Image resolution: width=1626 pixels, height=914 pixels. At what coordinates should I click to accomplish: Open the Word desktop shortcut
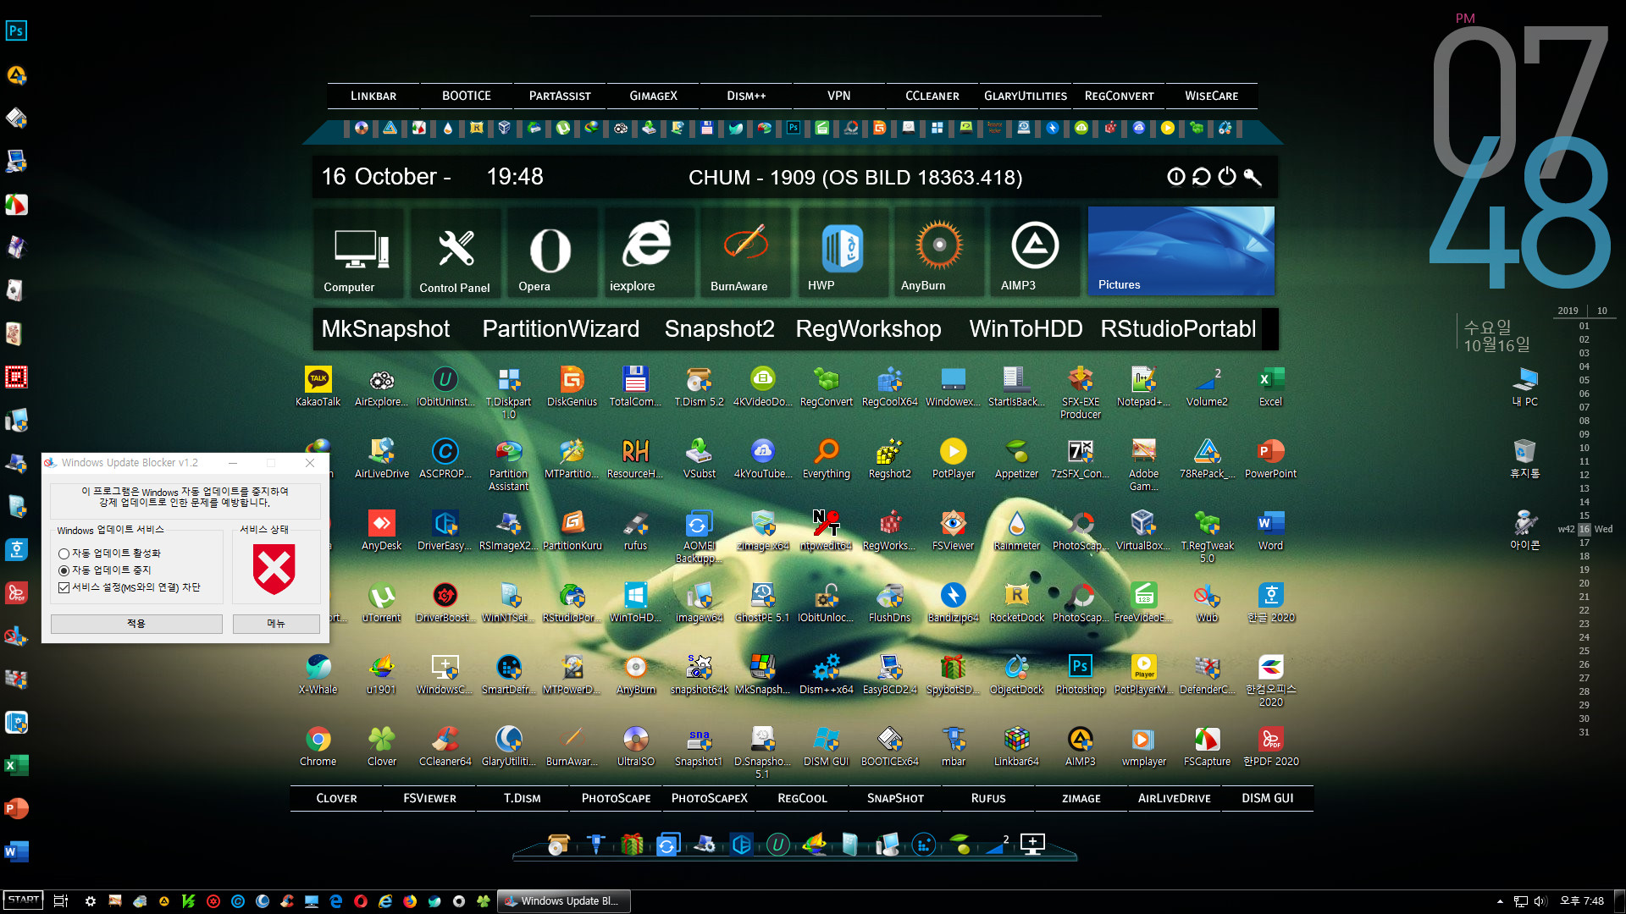1270,530
